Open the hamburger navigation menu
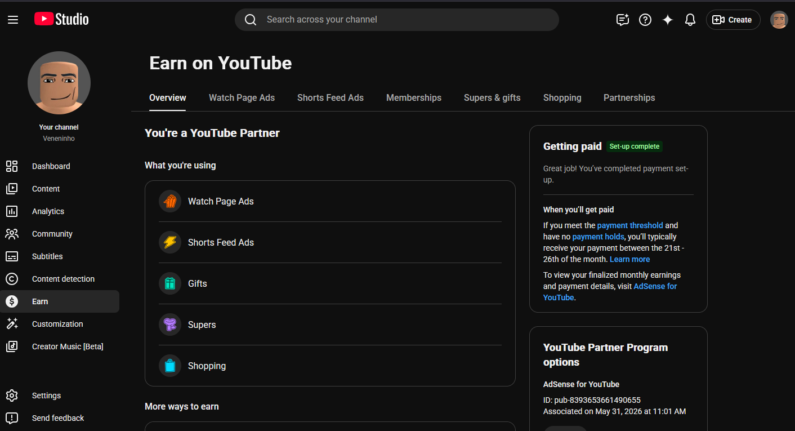Image resolution: width=795 pixels, height=431 pixels. (x=13, y=20)
